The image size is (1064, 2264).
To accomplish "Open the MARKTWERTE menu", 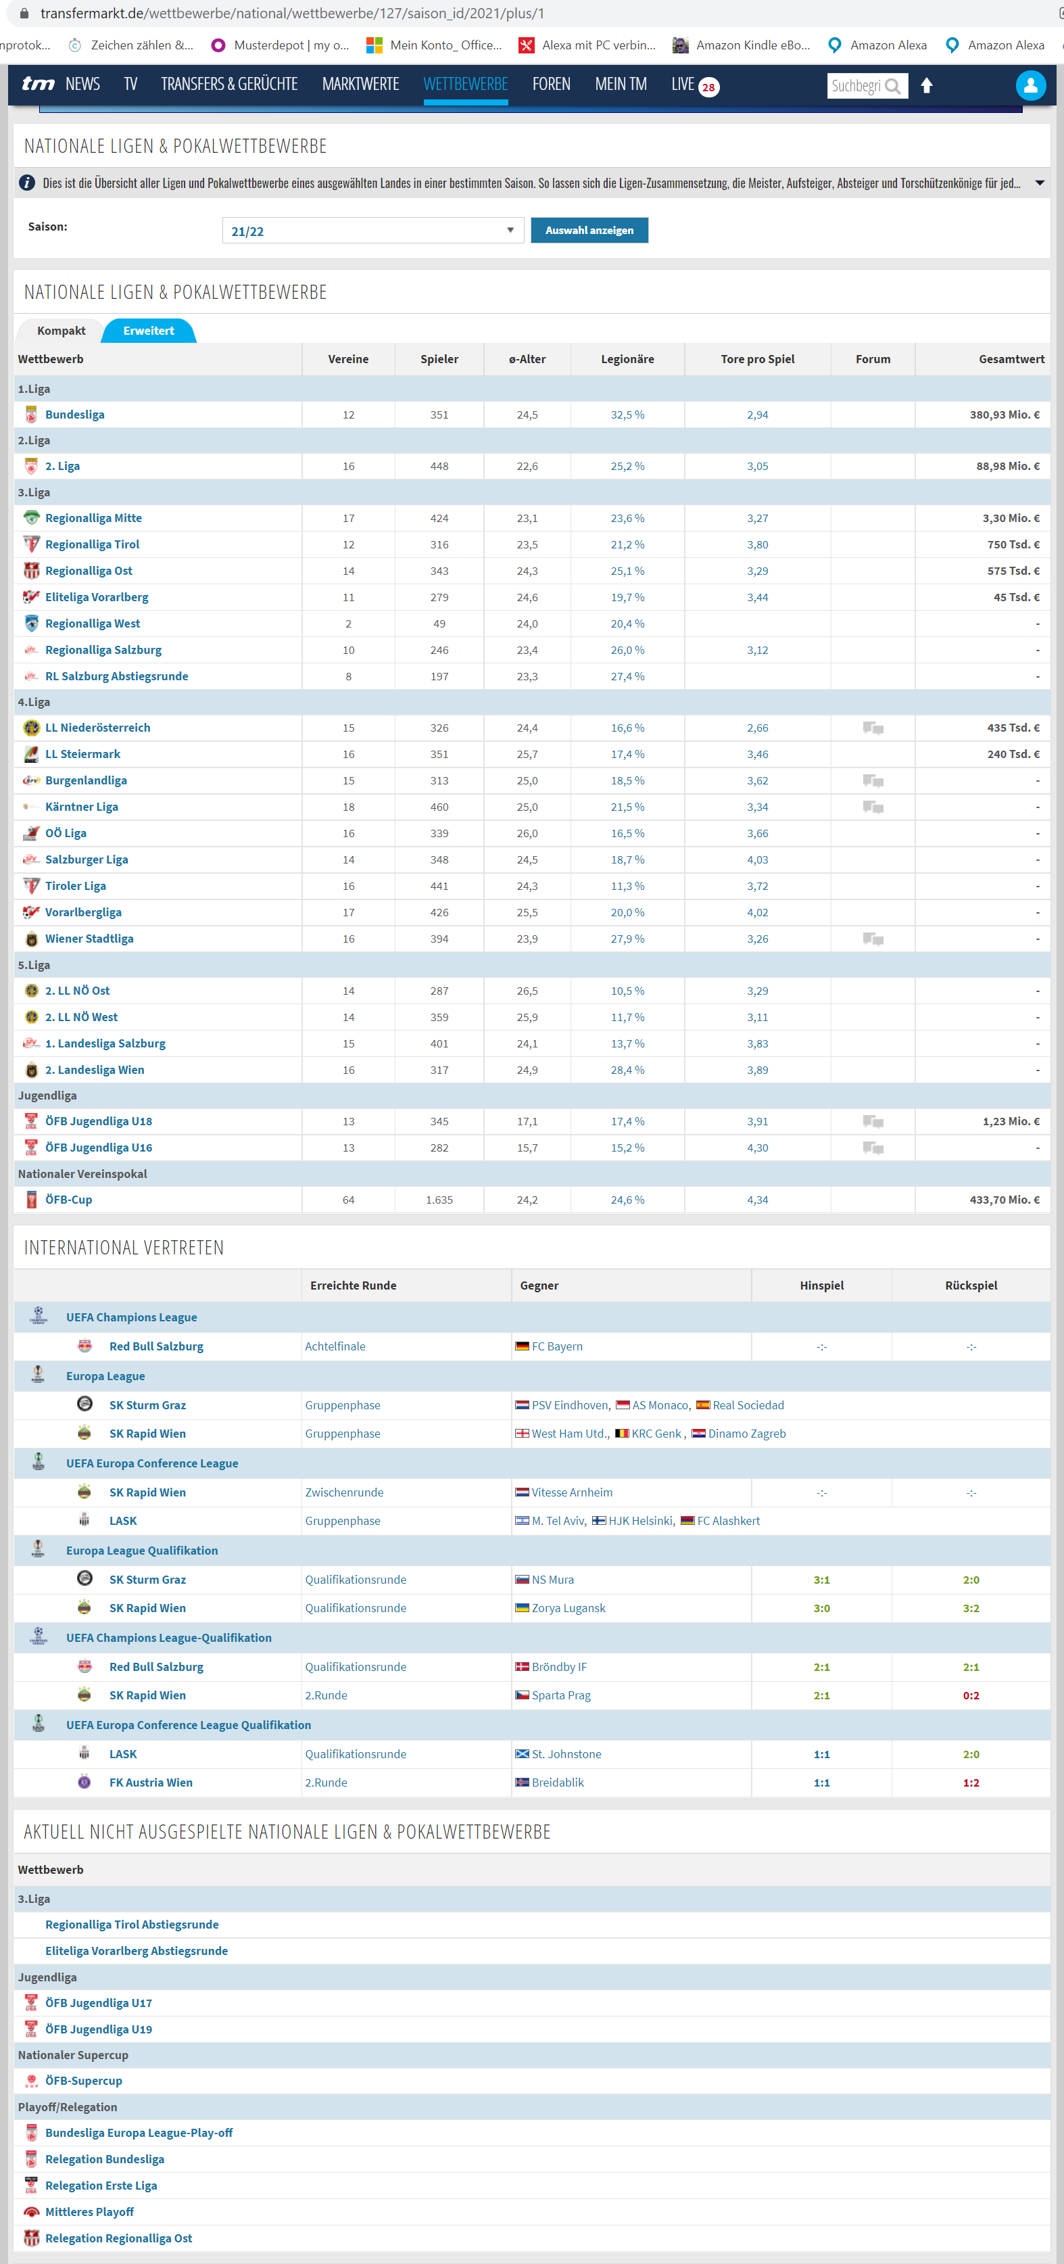I will click(x=360, y=85).
